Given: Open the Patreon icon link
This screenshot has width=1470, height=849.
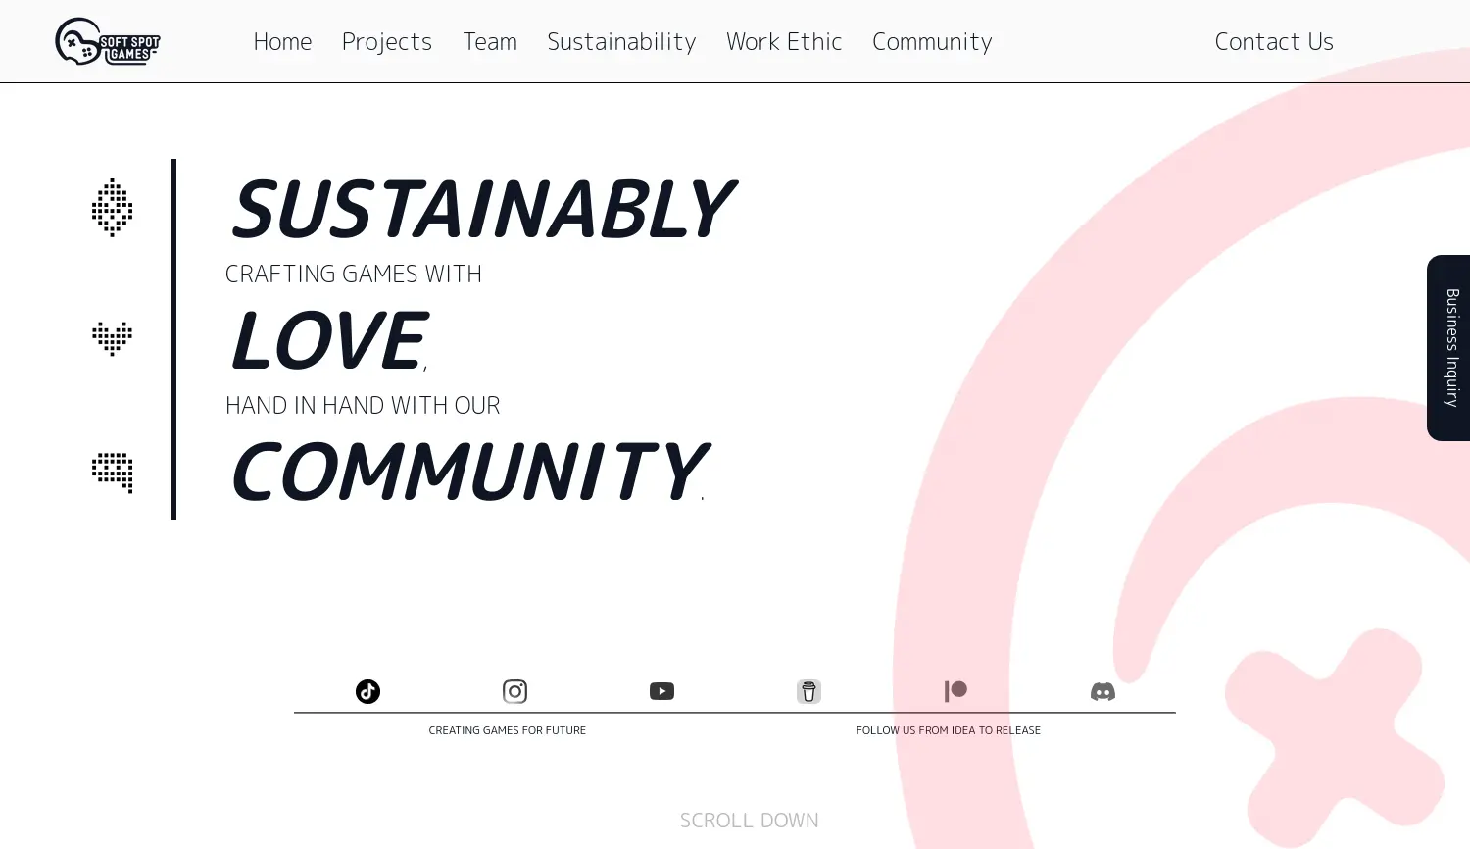Looking at the screenshot, I should pyautogui.click(x=955, y=691).
